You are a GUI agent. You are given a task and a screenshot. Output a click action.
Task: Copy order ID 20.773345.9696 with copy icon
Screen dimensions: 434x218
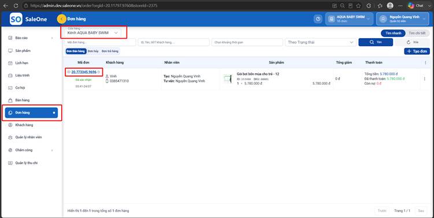[x=99, y=72]
